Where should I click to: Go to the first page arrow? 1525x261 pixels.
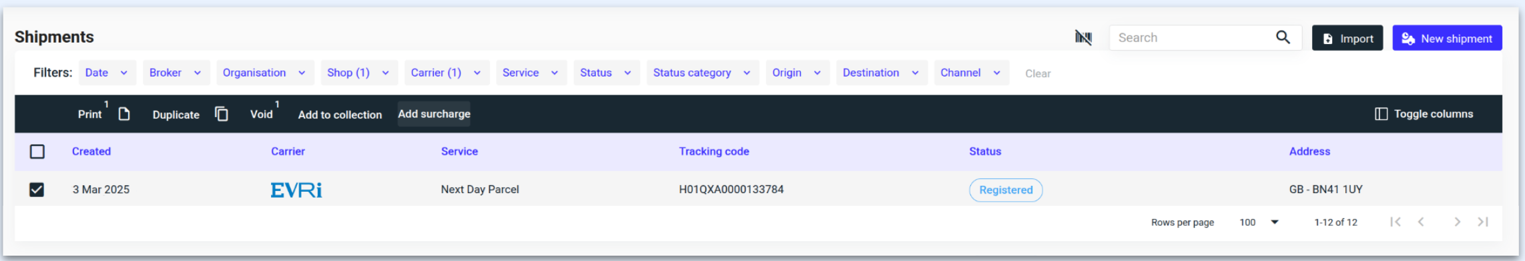tap(1396, 222)
